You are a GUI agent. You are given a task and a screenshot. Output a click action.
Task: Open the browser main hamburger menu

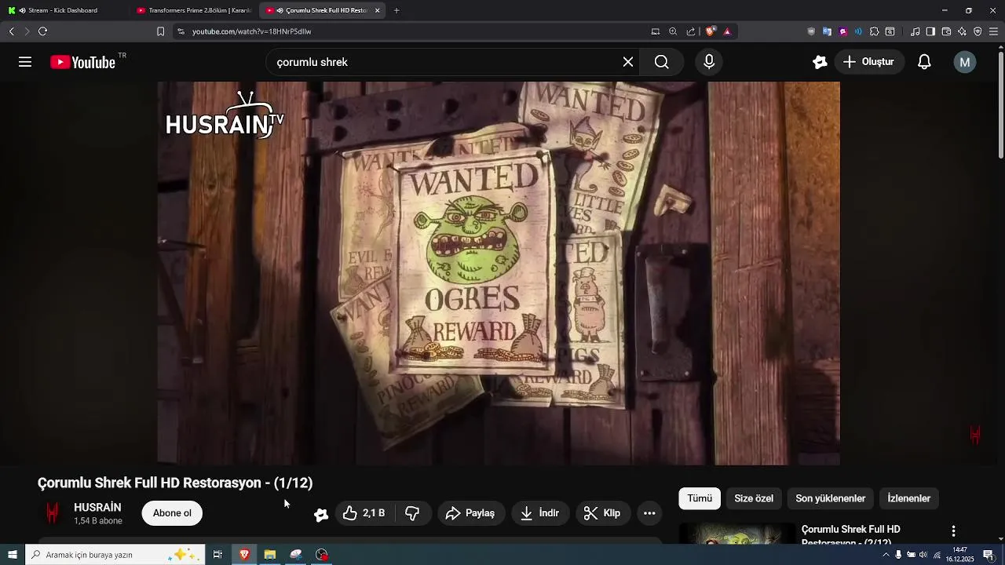point(993,31)
